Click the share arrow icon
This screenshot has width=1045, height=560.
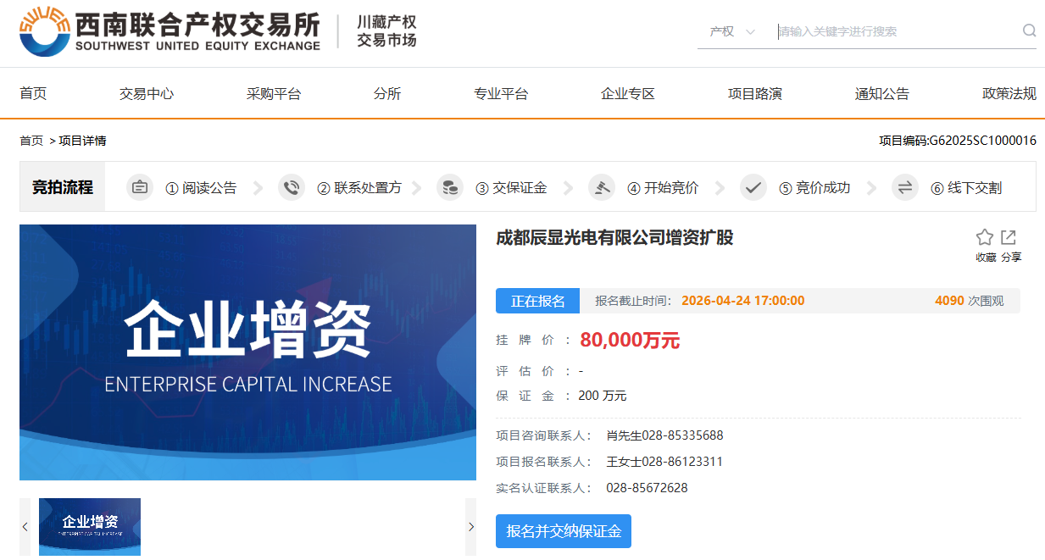(1009, 237)
